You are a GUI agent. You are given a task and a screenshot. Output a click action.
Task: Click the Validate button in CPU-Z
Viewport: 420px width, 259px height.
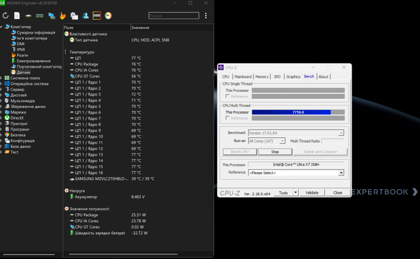(x=312, y=193)
